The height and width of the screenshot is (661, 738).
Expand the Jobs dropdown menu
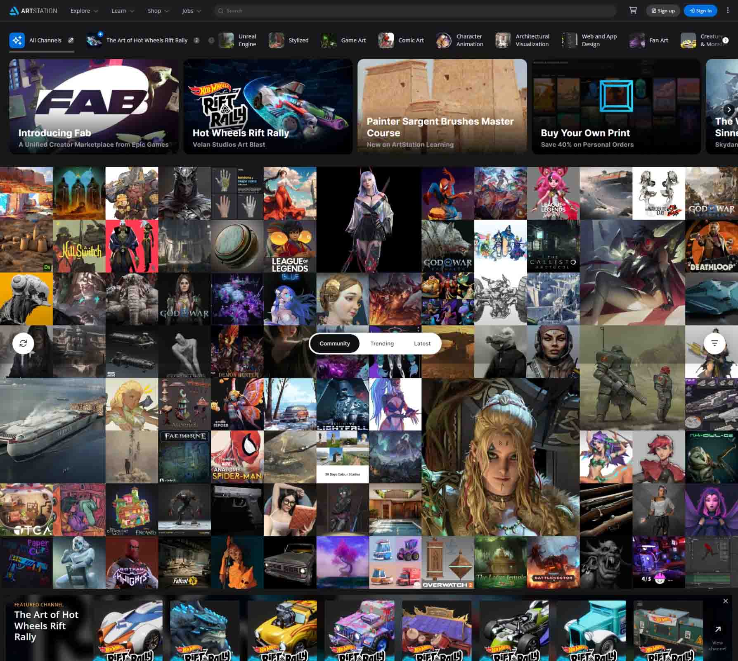(192, 11)
